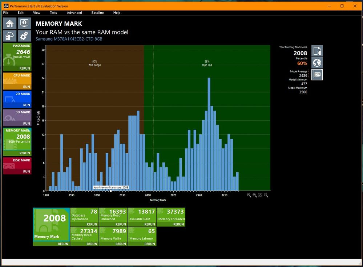Select the hardware card same-model icon
Image resolution: width=363 pixels, height=267 pixels.
pos(317,75)
